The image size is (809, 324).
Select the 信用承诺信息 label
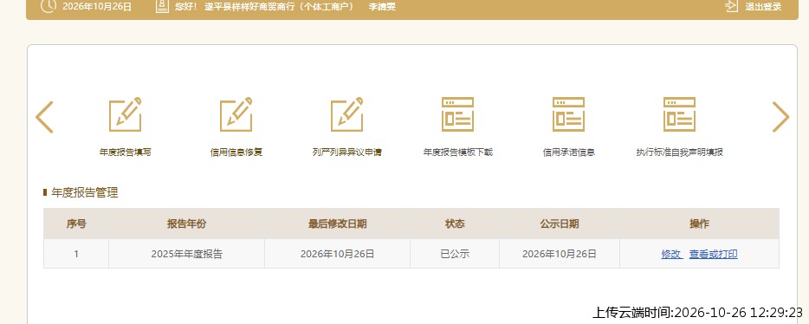tap(568, 152)
